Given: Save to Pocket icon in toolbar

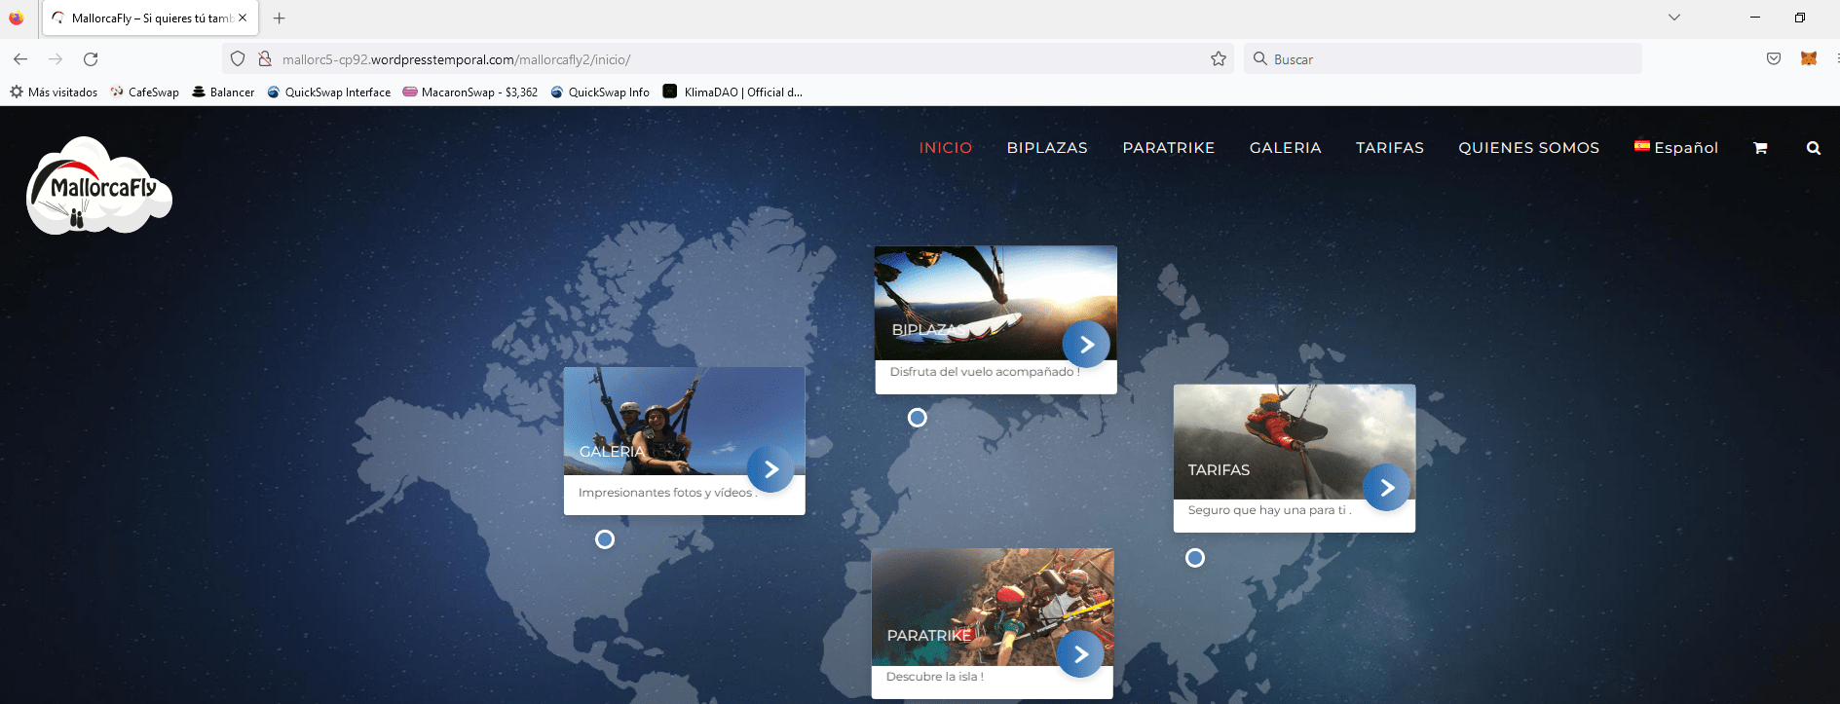Looking at the screenshot, I should [1774, 59].
